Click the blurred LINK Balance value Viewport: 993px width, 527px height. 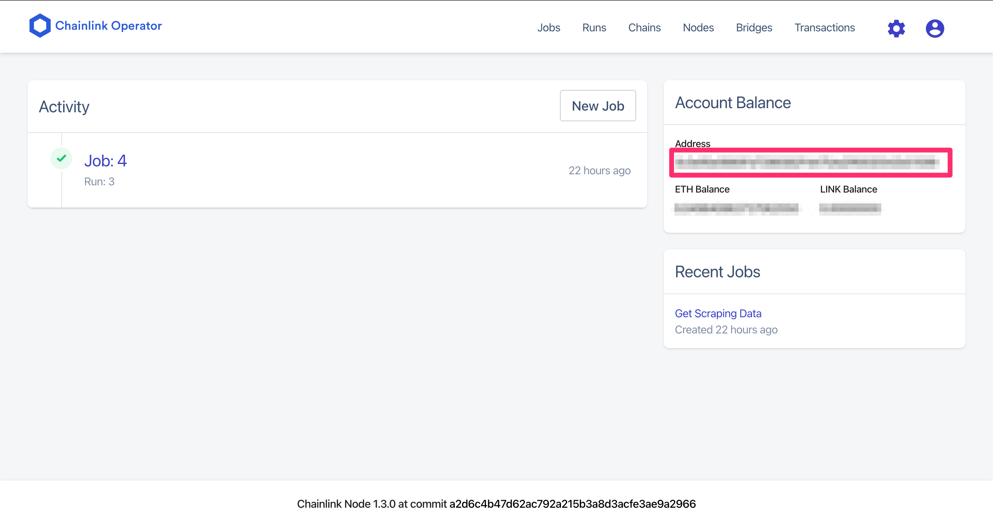click(x=850, y=209)
